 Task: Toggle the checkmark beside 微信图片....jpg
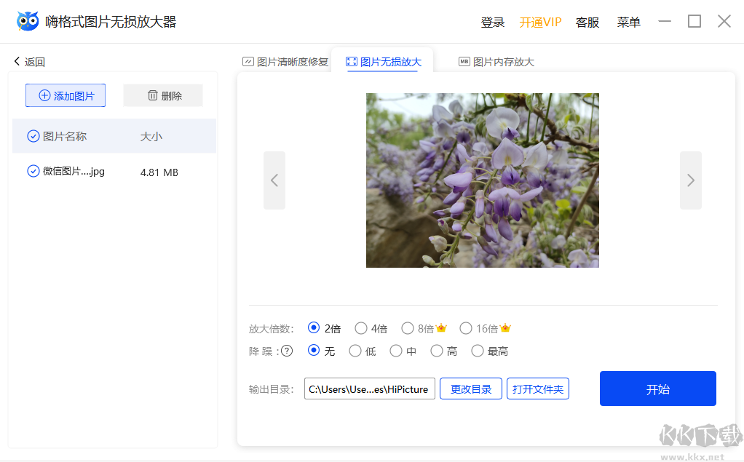pyautogui.click(x=33, y=171)
